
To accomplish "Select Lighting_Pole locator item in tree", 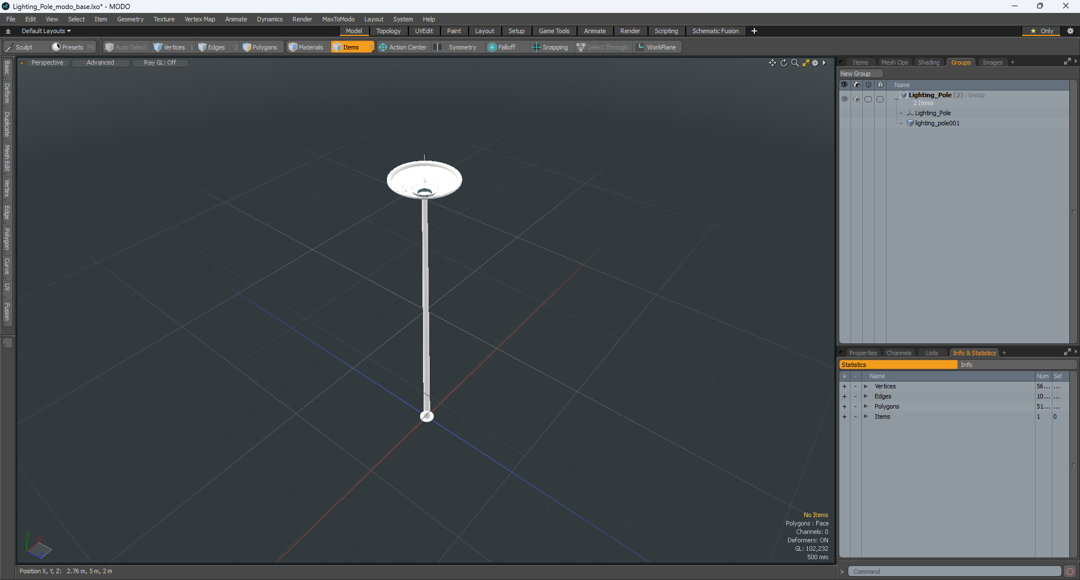I will [933, 113].
